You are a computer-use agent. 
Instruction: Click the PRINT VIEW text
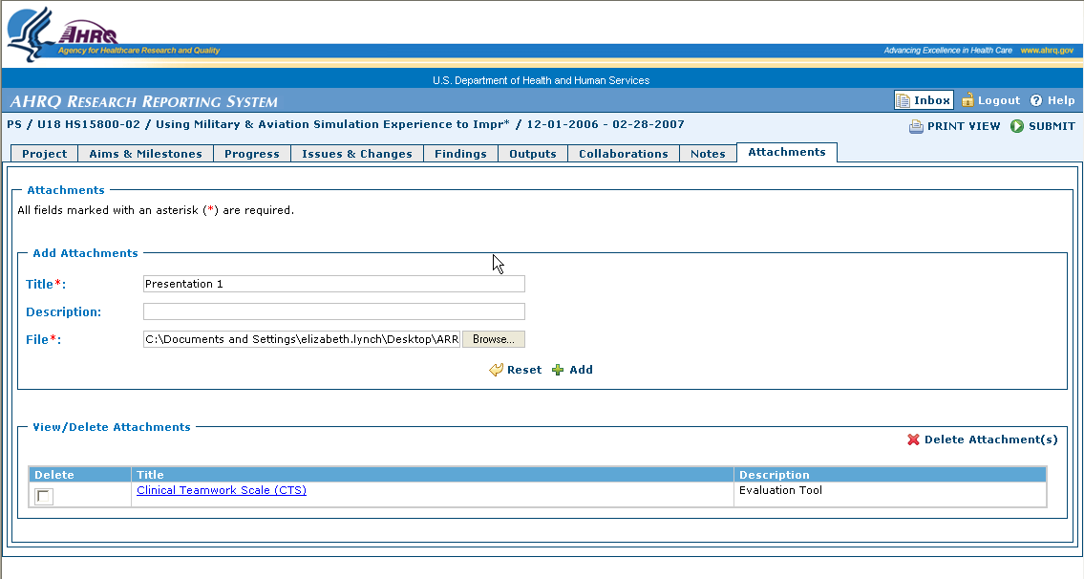[x=964, y=126]
